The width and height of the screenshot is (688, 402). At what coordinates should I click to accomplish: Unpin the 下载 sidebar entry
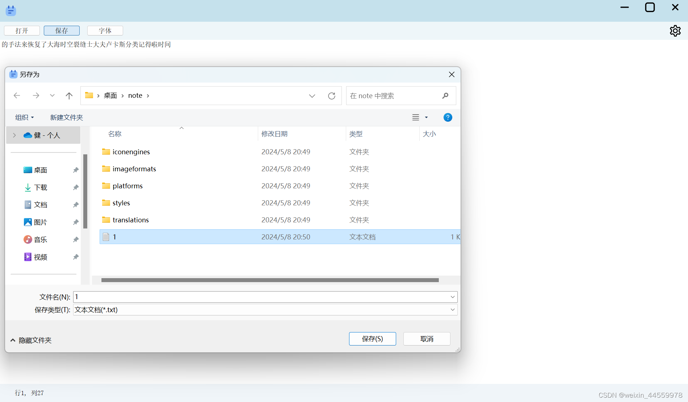click(75, 187)
